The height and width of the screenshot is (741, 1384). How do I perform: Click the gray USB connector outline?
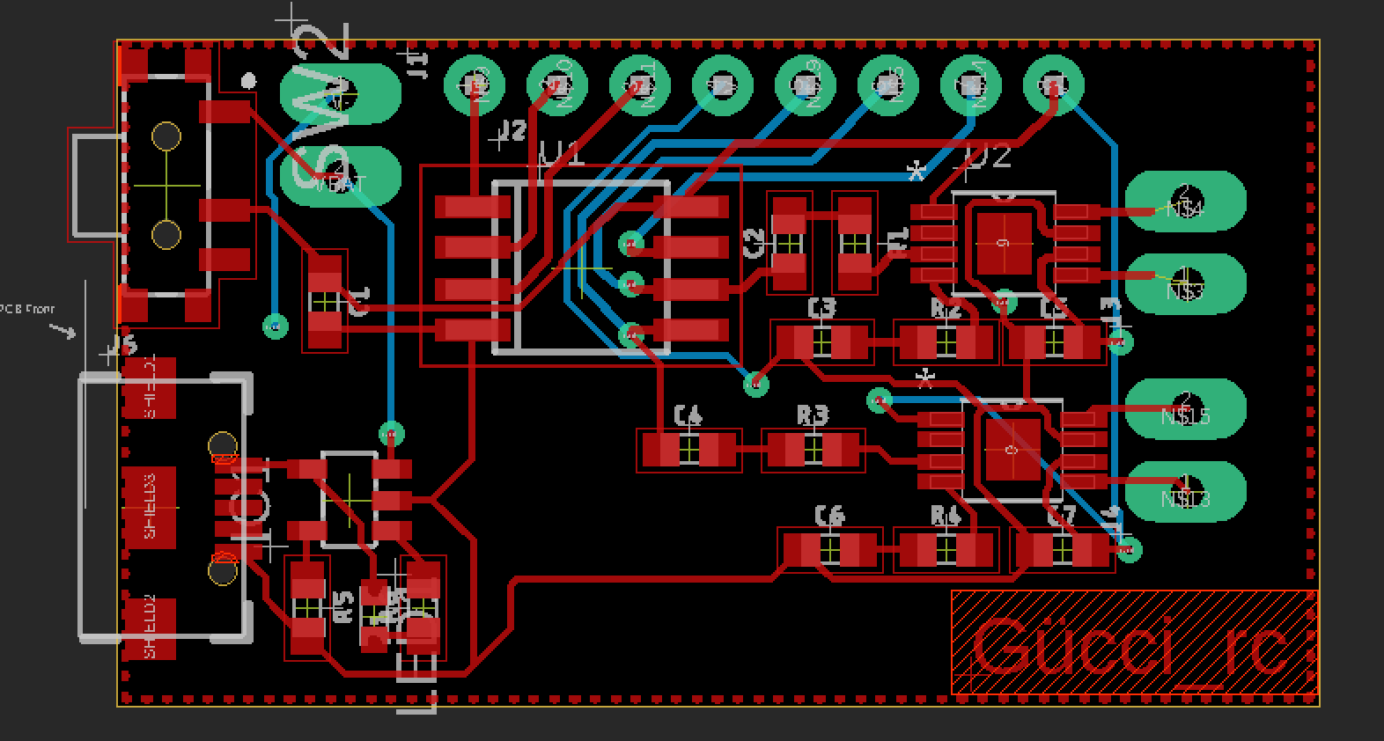(x=166, y=506)
